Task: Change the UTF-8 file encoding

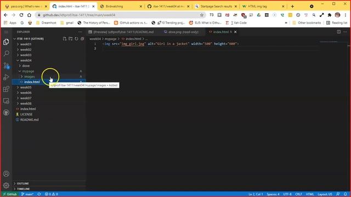Action: [287, 194]
